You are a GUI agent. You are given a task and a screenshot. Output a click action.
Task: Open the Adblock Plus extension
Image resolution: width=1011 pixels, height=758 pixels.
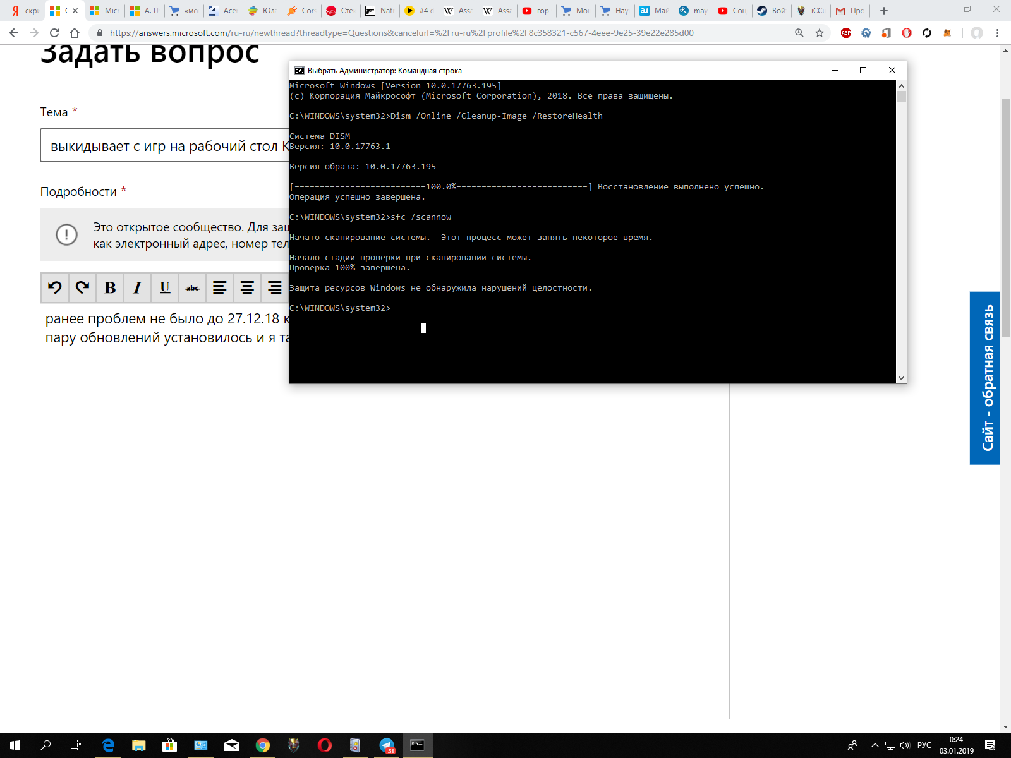(846, 33)
